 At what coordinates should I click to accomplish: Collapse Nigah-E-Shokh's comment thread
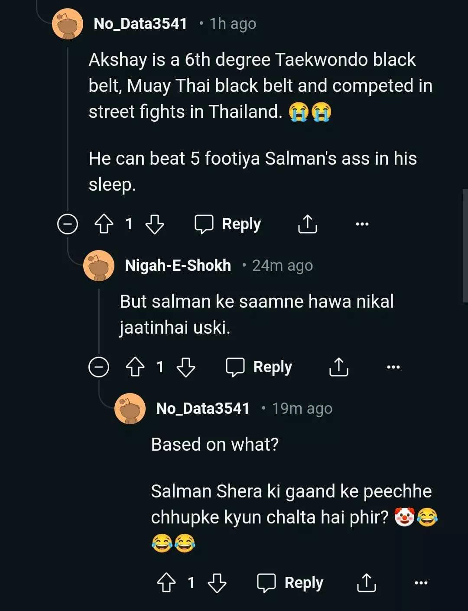coord(99,367)
